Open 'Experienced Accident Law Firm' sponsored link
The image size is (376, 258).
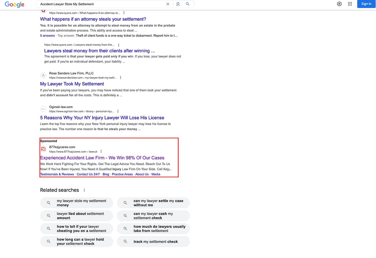coord(102,158)
